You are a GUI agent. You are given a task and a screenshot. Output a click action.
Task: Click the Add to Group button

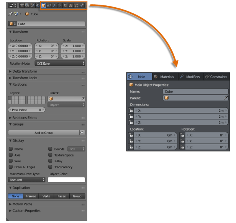point(44,132)
